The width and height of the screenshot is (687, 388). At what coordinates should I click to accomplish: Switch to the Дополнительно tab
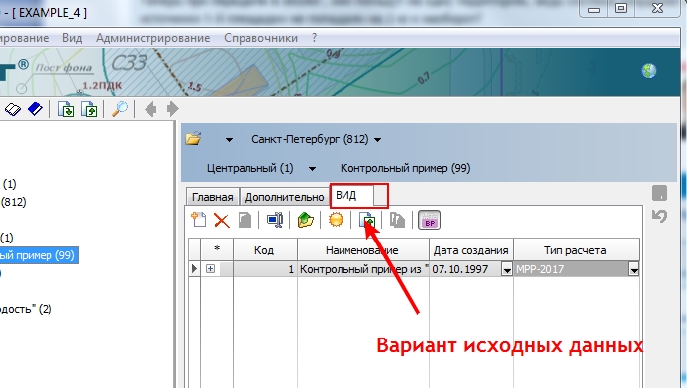tap(284, 197)
